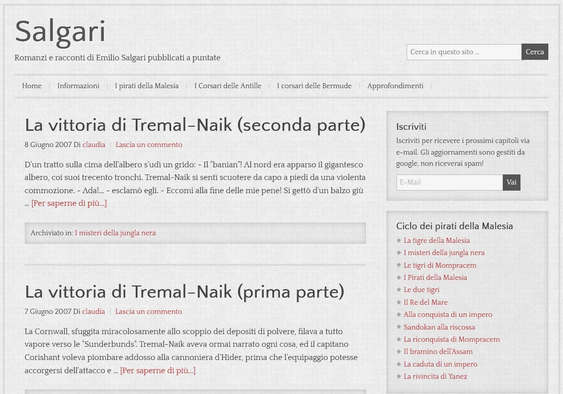Click 'Ciclo dei pirati della Malesia' heading
The width and height of the screenshot is (563, 394).
point(454,226)
